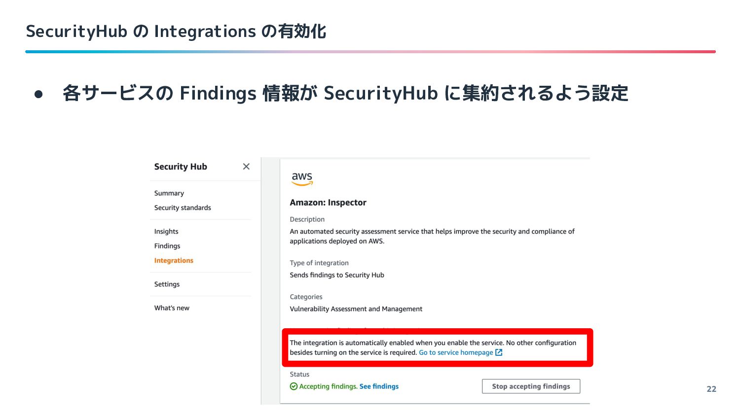Click the green Accepting findings check icon

click(x=294, y=386)
